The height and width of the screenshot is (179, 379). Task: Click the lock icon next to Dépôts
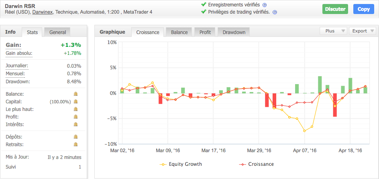point(75,137)
